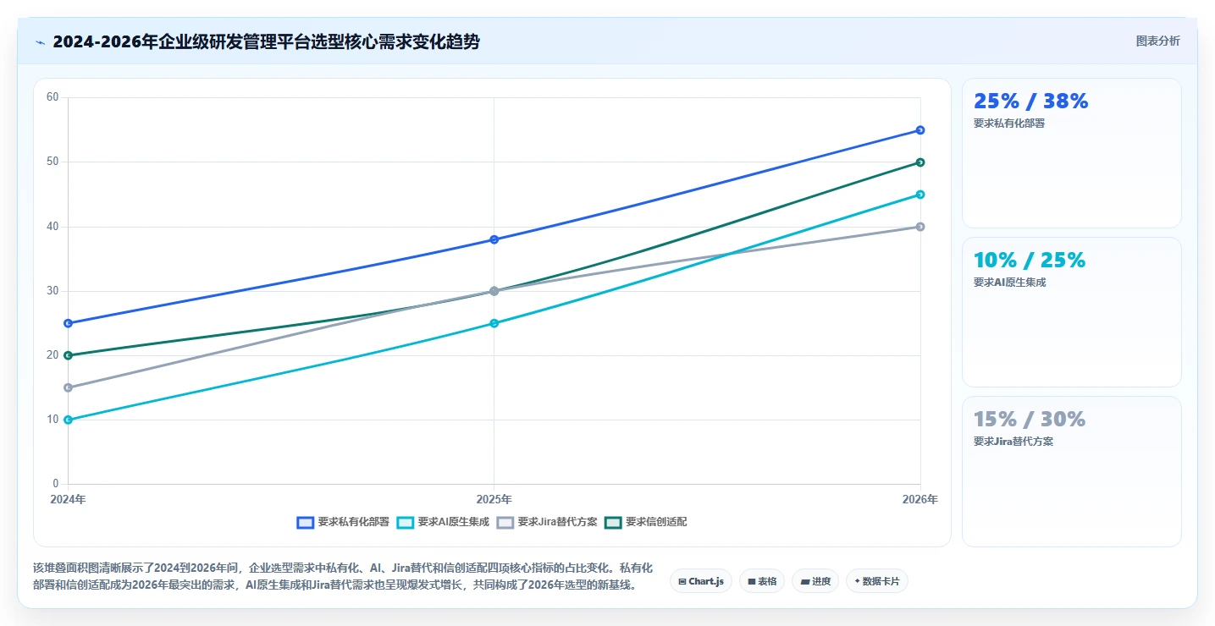Click the 2026 data point of 私有化部署 at 55

(x=920, y=130)
